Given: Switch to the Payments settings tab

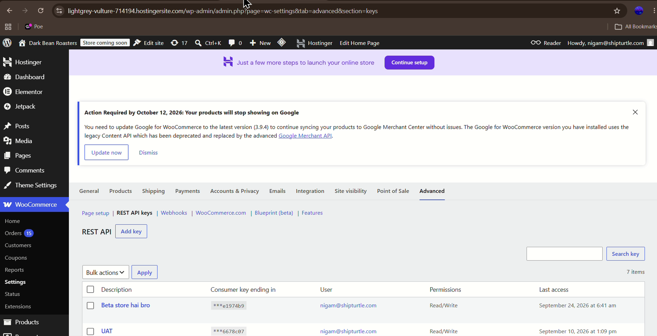Looking at the screenshot, I should coord(187,191).
